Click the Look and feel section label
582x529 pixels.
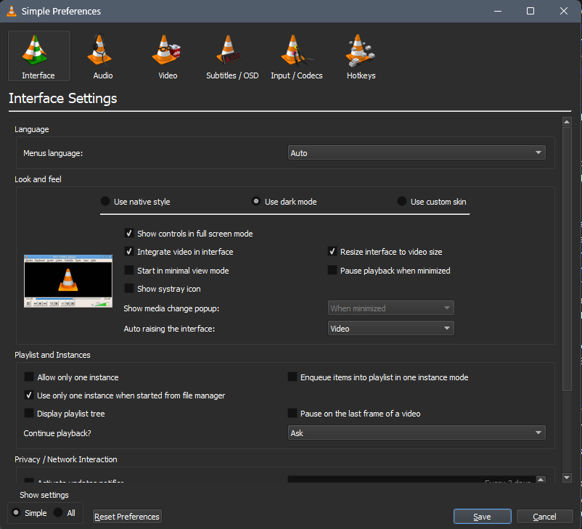coord(38,179)
